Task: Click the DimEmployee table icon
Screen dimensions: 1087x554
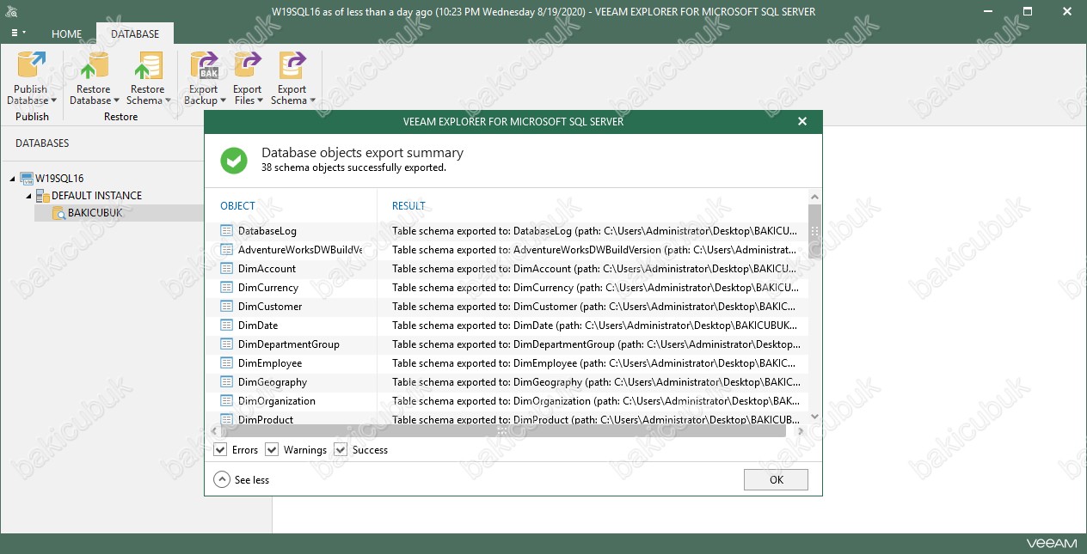Action: [x=227, y=363]
